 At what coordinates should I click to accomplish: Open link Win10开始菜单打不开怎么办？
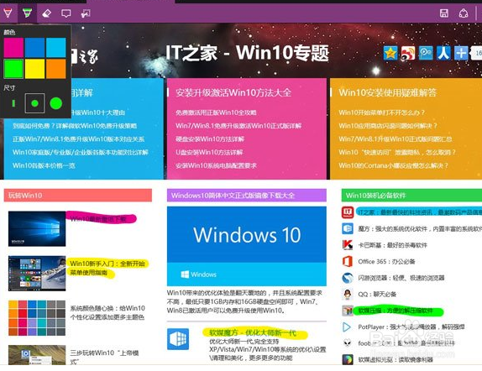pos(381,112)
